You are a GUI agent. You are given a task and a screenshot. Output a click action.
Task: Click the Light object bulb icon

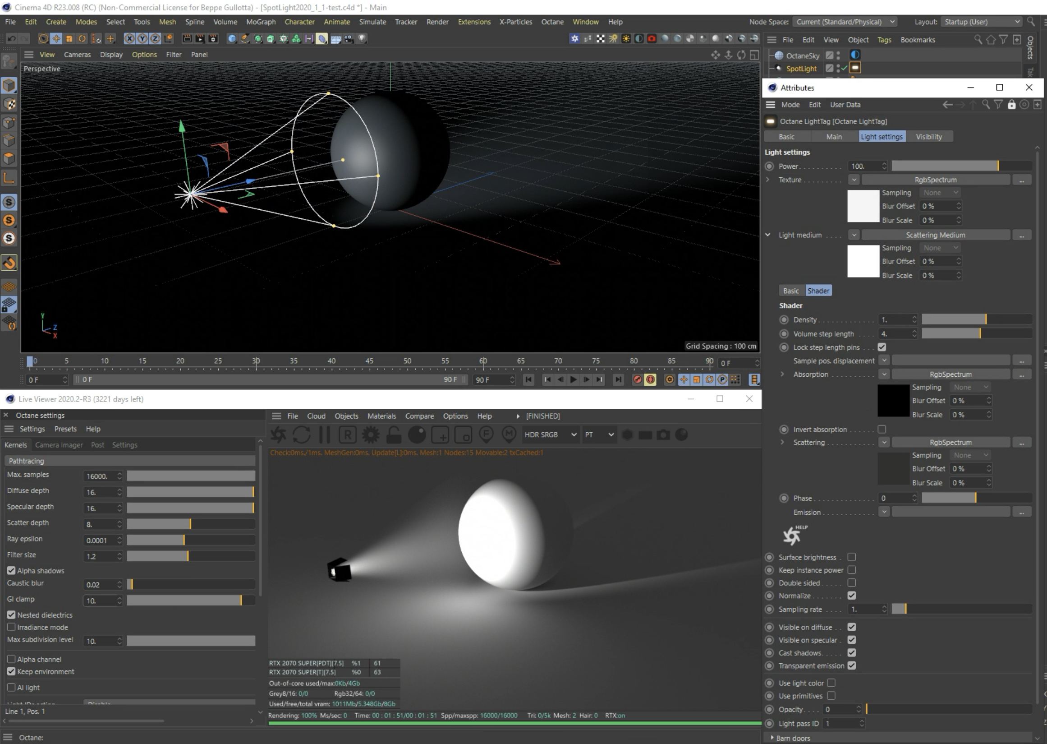pos(362,39)
